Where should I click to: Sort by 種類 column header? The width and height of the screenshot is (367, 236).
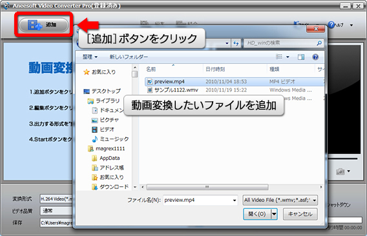click(x=275, y=69)
